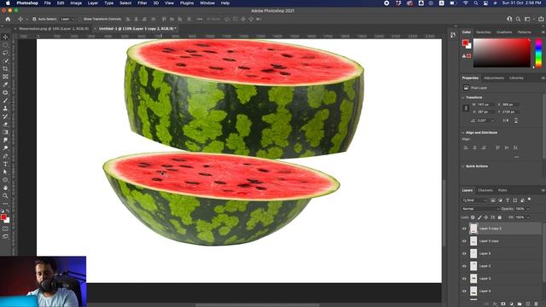Open the Opacity value dropdown arrow
Screen dimensions: 546x307
pos(528,208)
